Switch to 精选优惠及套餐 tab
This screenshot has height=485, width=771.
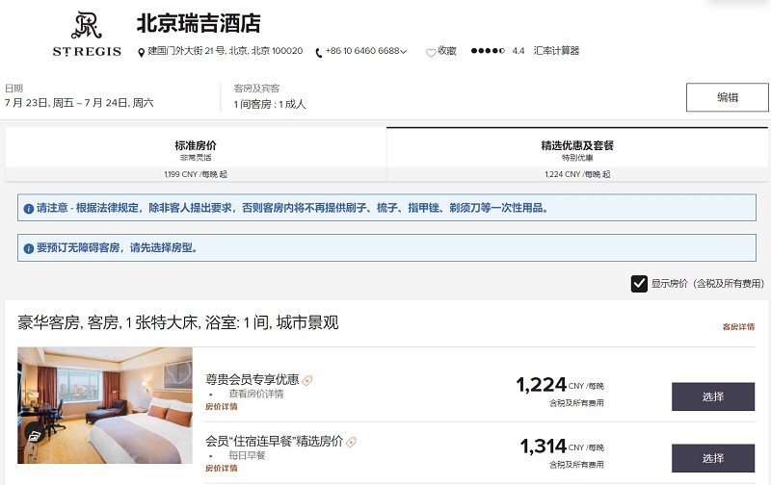(577, 154)
